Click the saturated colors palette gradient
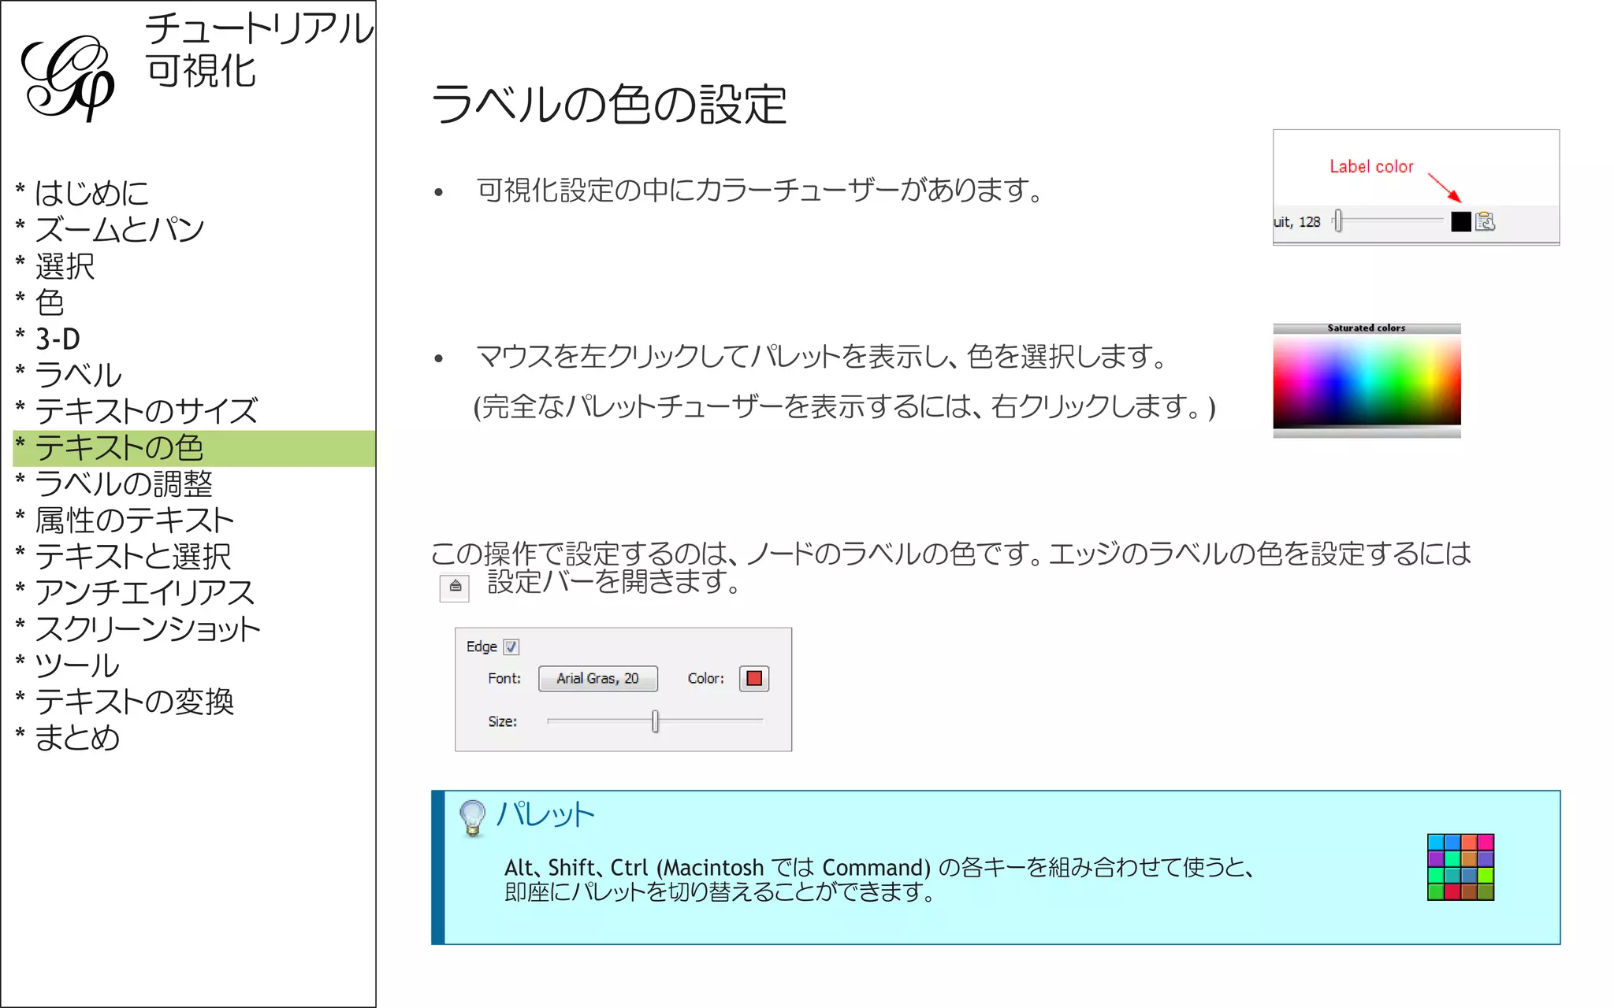Screen dimensions: 1614x1008 point(1367,380)
